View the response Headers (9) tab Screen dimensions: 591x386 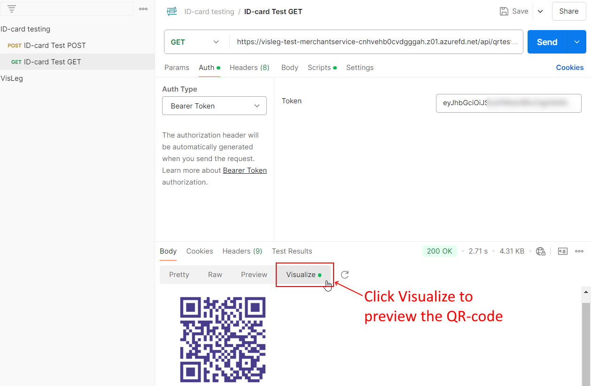(242, 251)
